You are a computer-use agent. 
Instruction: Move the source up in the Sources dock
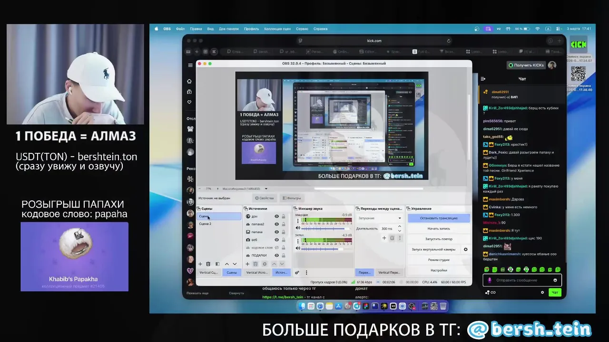(x=274, y=264)
